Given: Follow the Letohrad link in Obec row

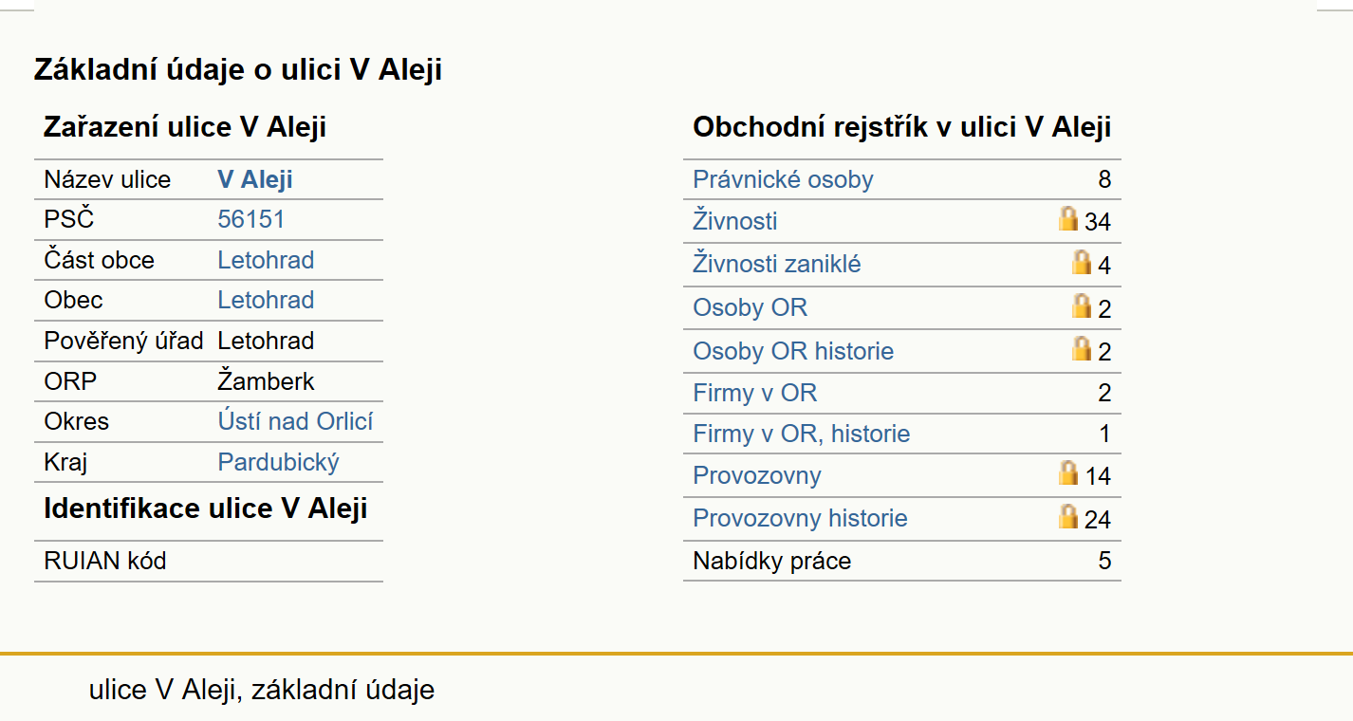Looking at the screenshot, I should point(266,300).
